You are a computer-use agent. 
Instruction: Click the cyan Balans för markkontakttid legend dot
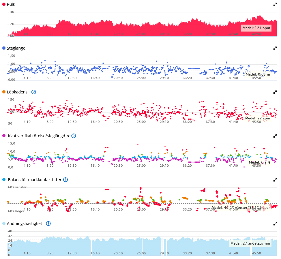pyautogui.click(x=4, y=180)
